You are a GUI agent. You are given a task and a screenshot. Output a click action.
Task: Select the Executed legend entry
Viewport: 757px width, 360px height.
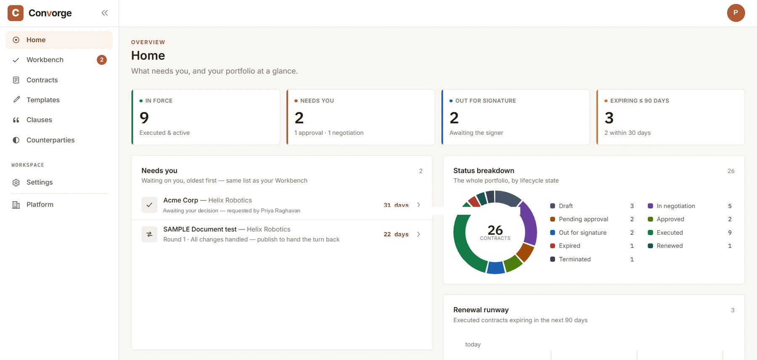(x=690, y=233)
